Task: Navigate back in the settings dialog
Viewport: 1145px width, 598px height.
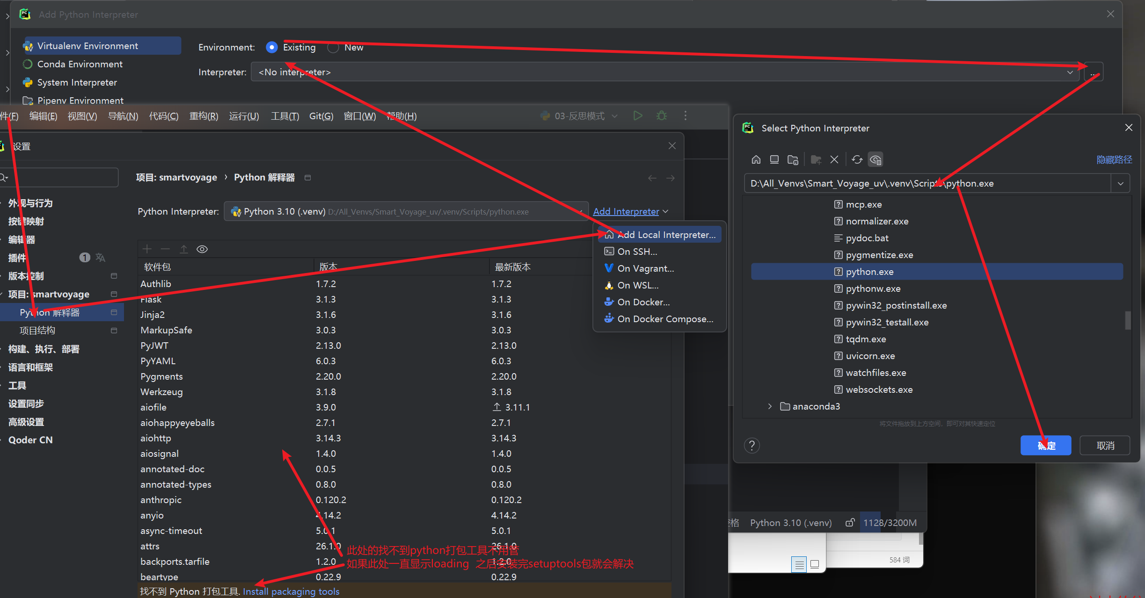Action: point(652,178)
